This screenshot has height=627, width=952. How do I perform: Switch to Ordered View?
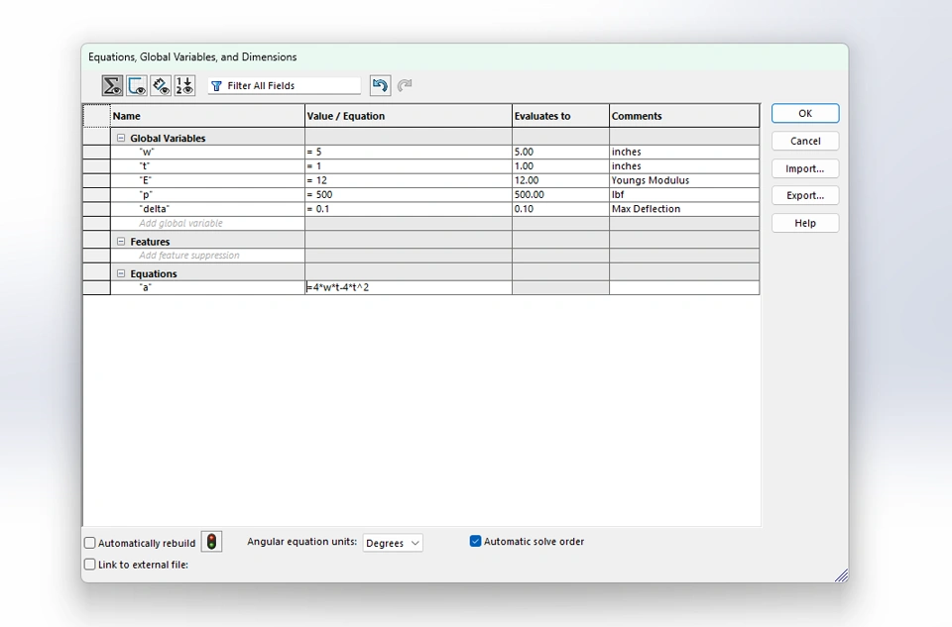(x=184, y=86)
